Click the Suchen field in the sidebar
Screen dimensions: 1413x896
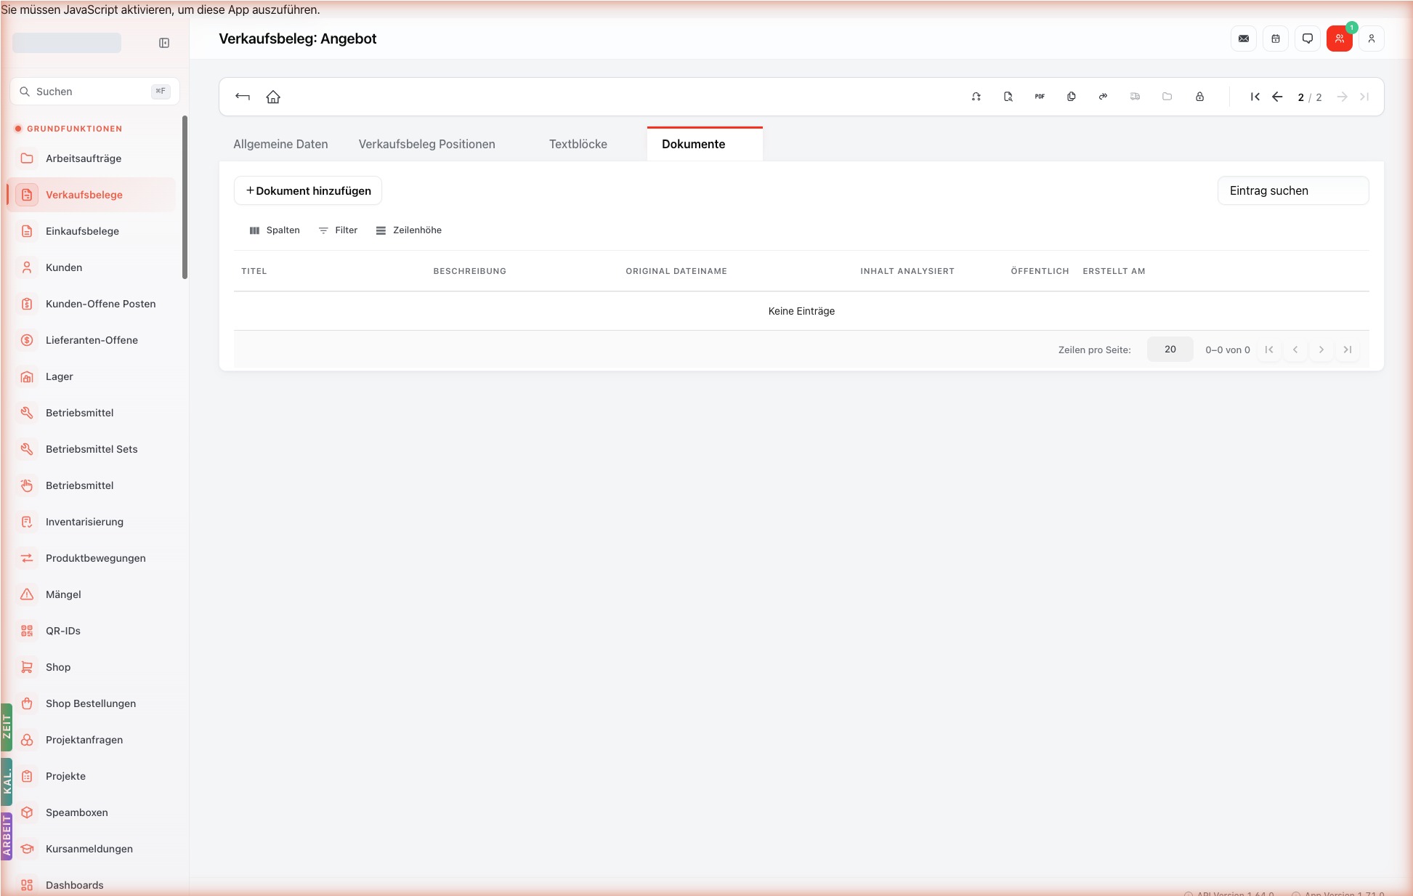coord(94,92)
